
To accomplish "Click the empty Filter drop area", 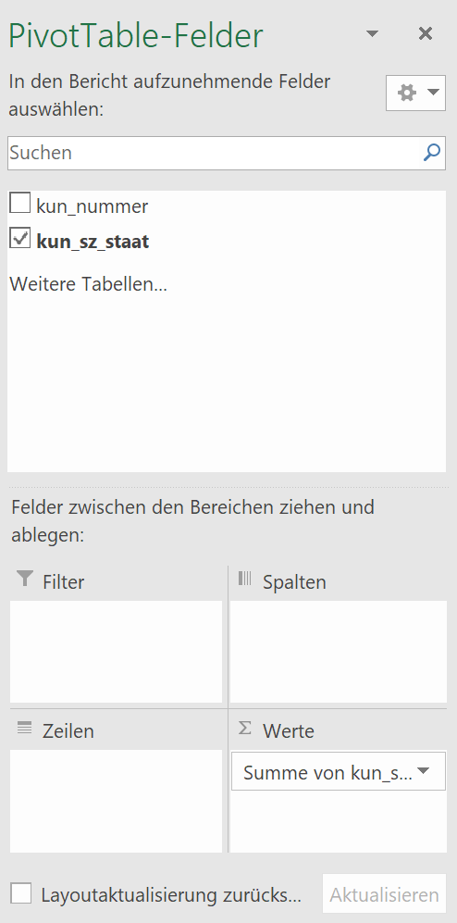I will click(x=117, y=652).
